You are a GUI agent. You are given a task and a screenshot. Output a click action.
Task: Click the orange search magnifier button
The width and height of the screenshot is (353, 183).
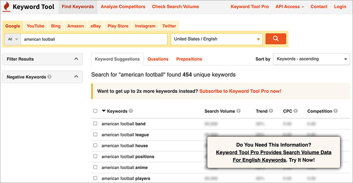pos(276,39)
